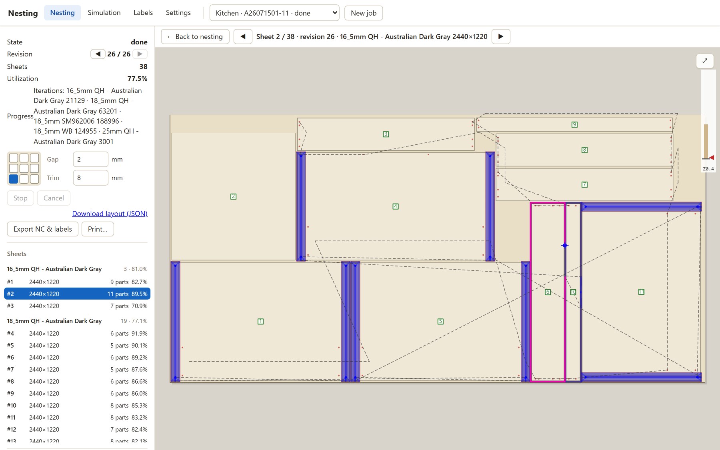720x450 pixels.
Task: Choose the middle-right origin cell
Action: [34, 168]
